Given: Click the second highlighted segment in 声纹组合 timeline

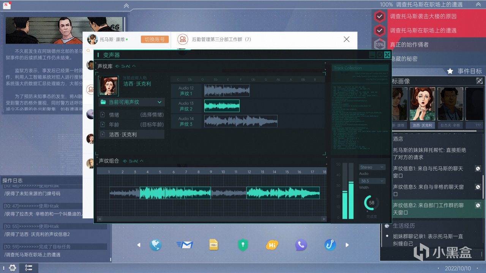Looking at the screenshot, I should coord(283,193).
